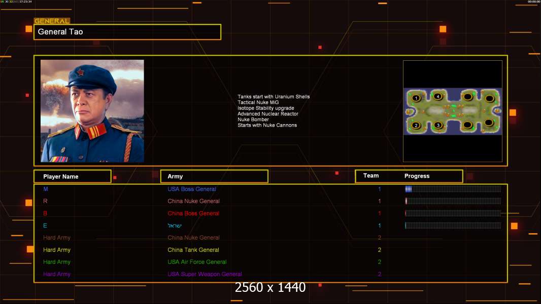Click team number 2 in USA Air Force row
The width and height of the screenshot is (541, 304).
coord(380,262)
